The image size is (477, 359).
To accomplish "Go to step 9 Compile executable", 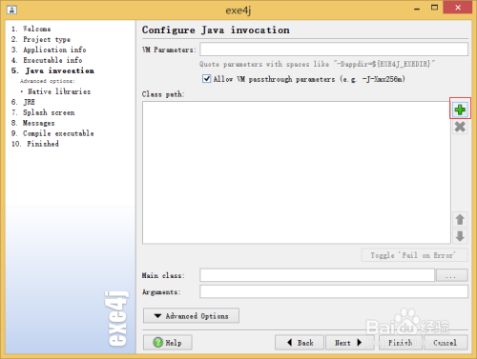I will coord(52,133).
